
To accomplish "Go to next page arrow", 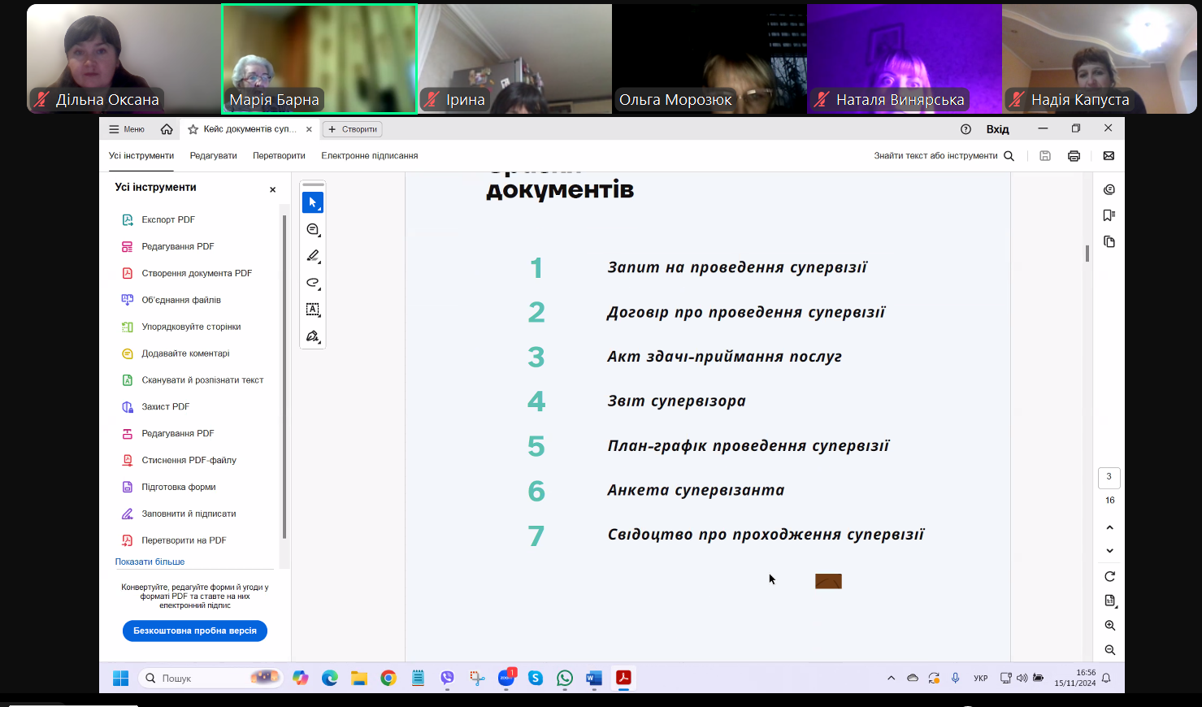I will (x=1109, y=551).
